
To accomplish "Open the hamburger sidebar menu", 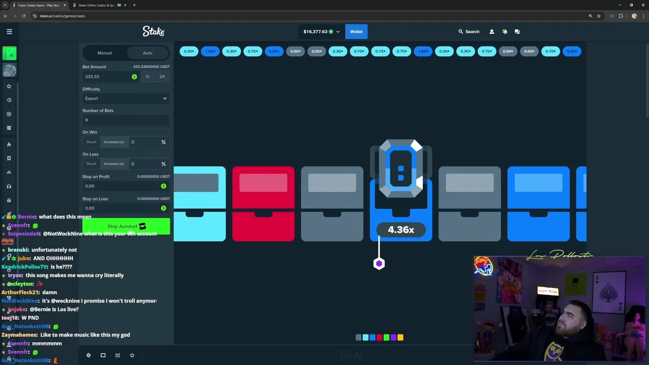I will 9,31.
